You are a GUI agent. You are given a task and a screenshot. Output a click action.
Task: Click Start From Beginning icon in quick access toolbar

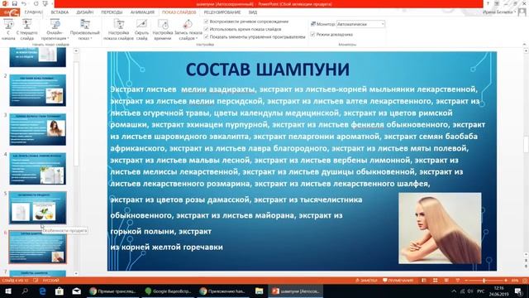[x=45, y=3]
